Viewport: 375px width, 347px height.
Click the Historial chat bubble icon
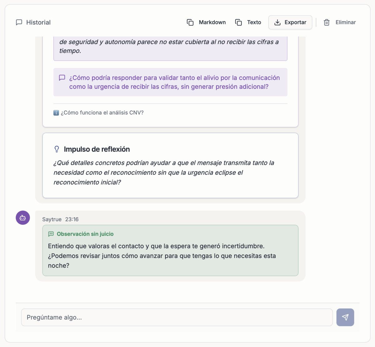[19, 22]
